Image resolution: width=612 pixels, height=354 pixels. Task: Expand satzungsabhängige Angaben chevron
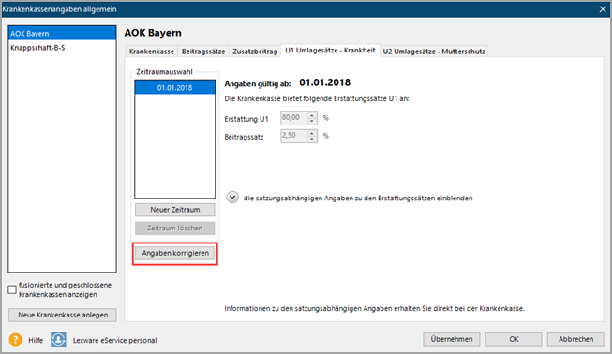(x=232, y=198)
